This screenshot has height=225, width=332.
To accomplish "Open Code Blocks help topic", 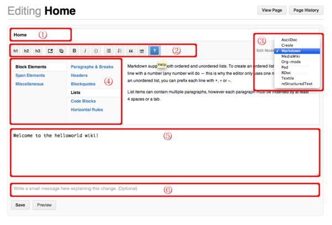I will click(x=83, y=101).
